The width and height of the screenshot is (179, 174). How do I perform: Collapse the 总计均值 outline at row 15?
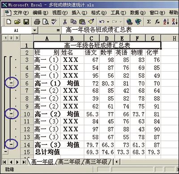(x=5, y=152)
